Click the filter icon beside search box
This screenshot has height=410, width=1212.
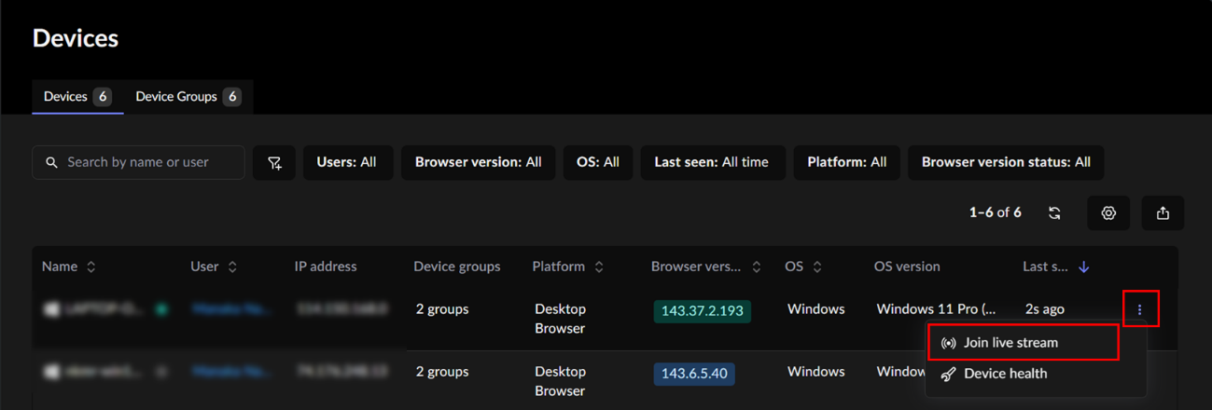tap(274, 163)
